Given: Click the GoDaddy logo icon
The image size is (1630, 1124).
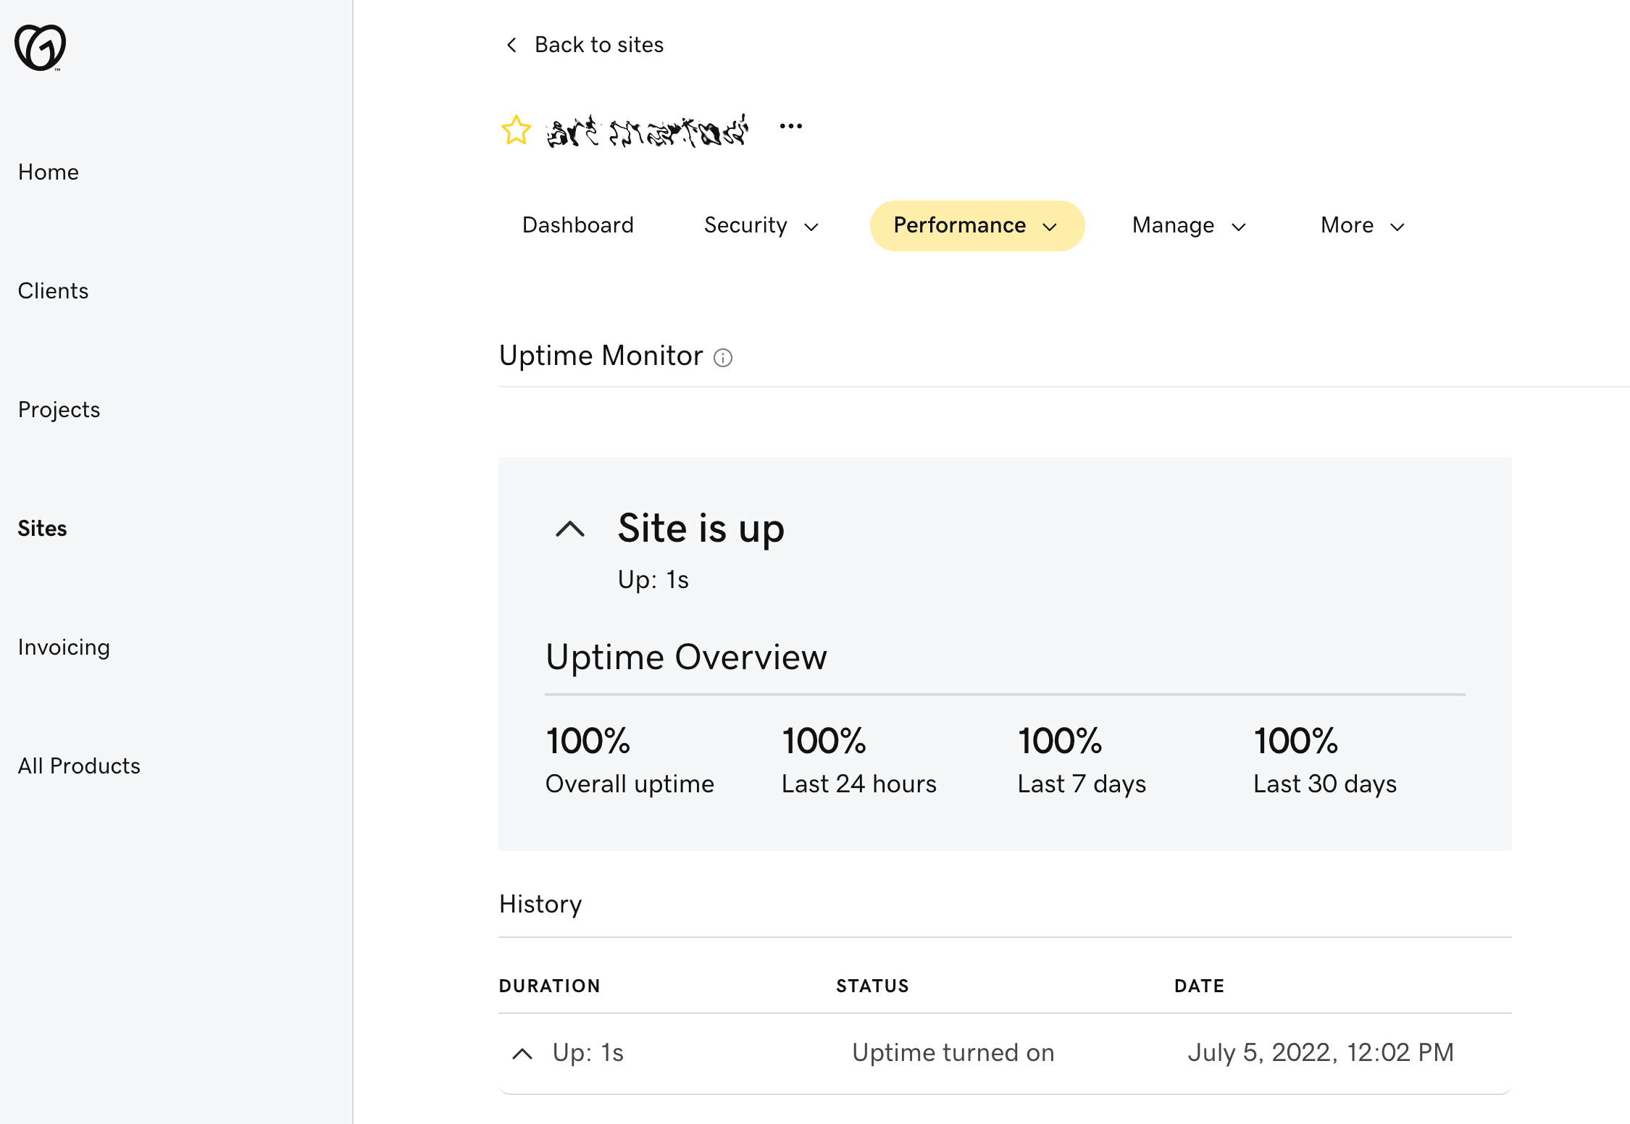Looking at the screenshot, I should pos(41,48).
